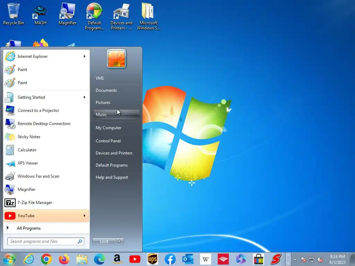
Task: Open the Microsoft Store taskbar icon
Action: click(x=258, y=259)
